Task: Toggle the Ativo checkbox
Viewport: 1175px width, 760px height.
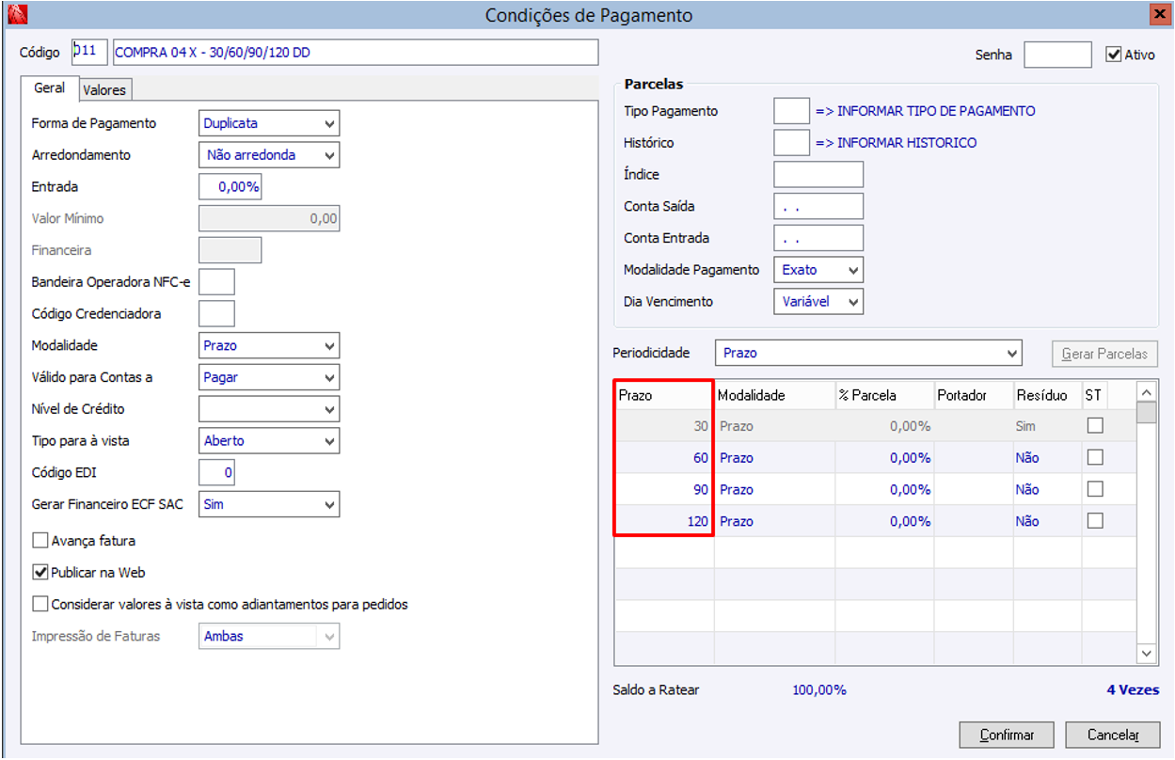Action: click(x=1114, y=55)
